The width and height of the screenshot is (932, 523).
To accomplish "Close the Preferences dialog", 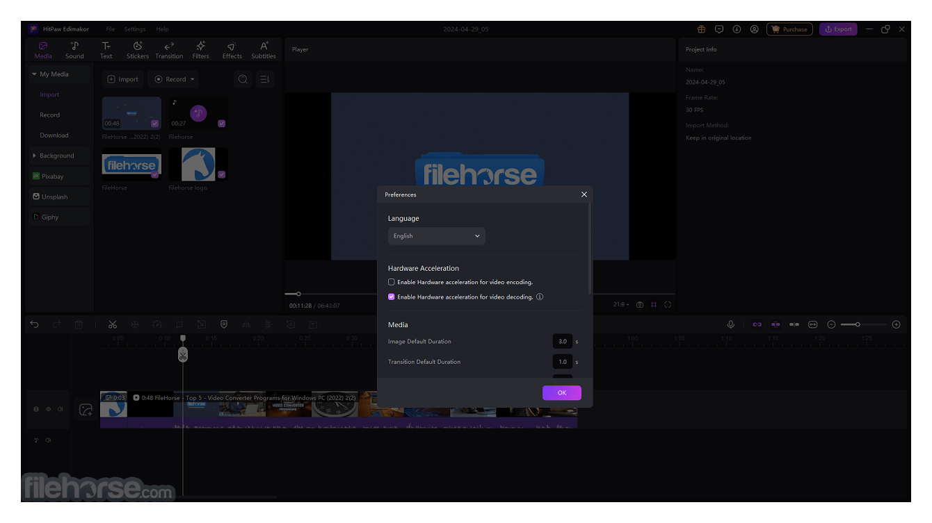I will (x=584, y=194).
